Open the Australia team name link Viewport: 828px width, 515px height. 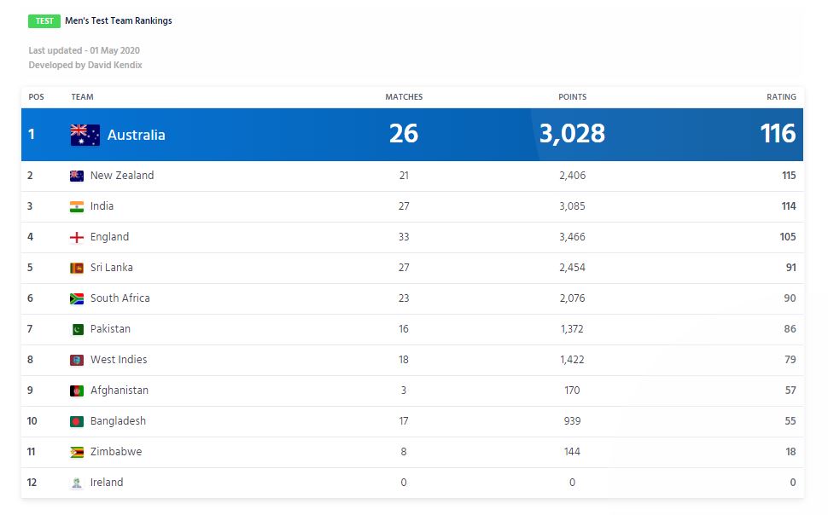coord(137,135)
